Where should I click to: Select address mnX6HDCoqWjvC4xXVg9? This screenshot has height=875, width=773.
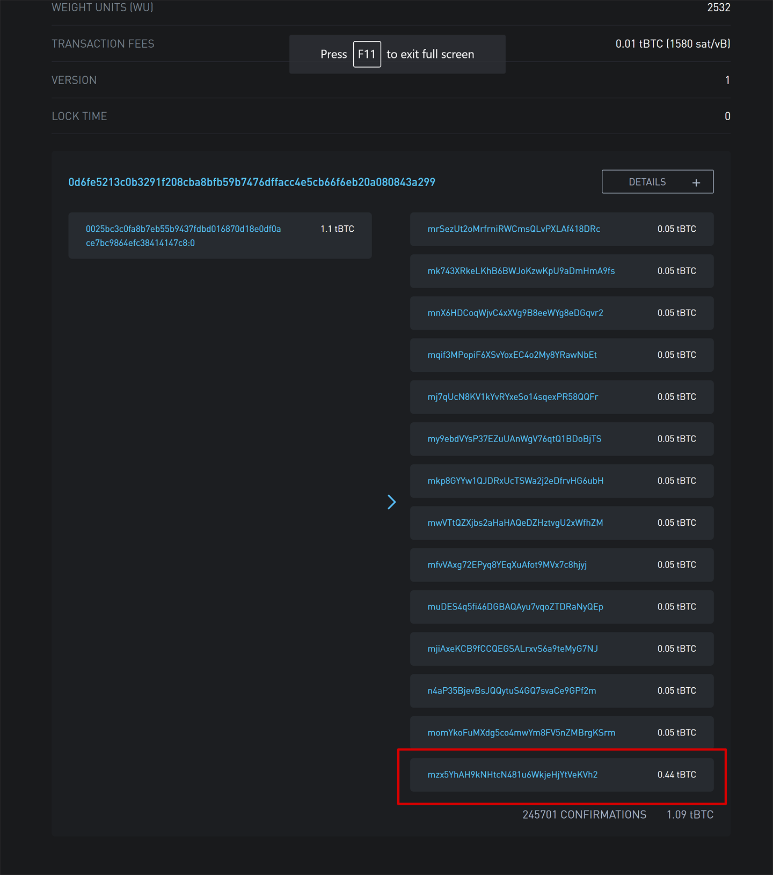[x=515, y=313]
